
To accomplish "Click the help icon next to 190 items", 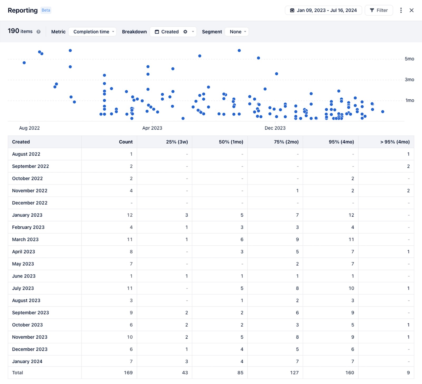I will 39,32.
